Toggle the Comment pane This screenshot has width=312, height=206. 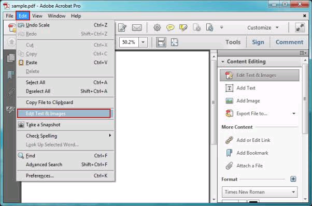point(289,42)
